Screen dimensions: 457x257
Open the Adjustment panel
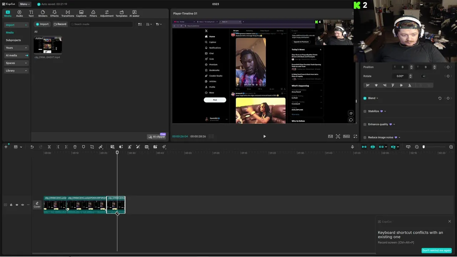pos(107,14)
